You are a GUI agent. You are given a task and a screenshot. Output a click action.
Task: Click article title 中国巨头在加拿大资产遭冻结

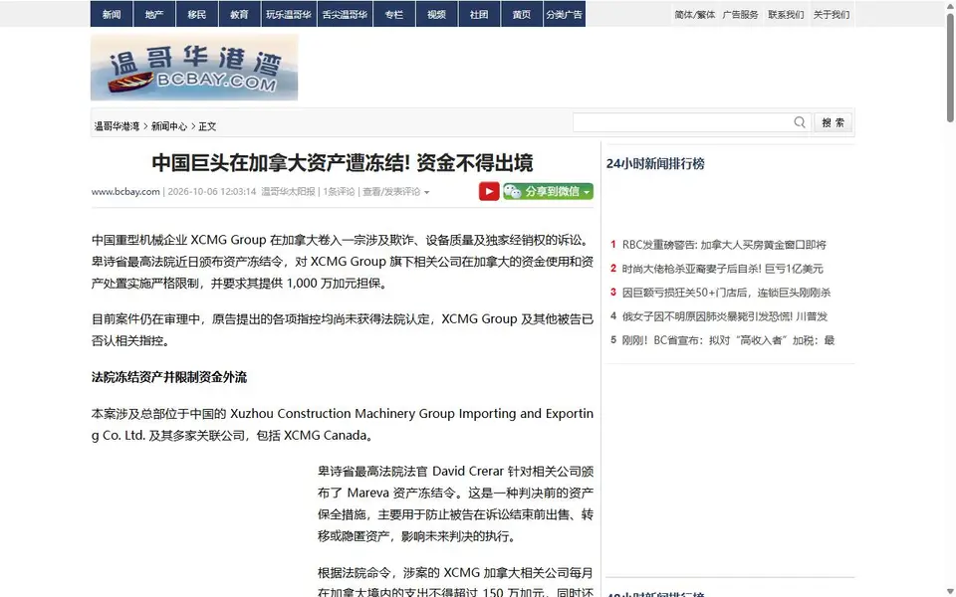(x=342, y=162)
